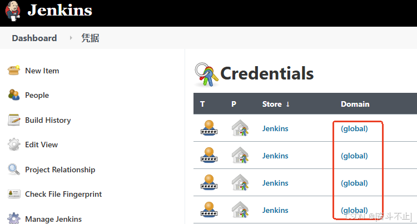Click the Credentials keys icon

[207, 74]
